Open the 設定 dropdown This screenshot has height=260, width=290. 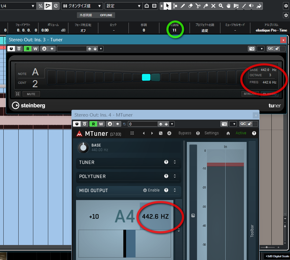[x=124, y=6]
